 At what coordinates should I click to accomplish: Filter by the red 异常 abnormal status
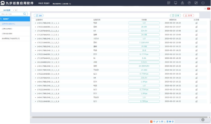click(189, 16)
